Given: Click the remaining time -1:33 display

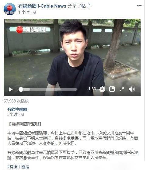Looking at the screenshot, I should (91, 89).
